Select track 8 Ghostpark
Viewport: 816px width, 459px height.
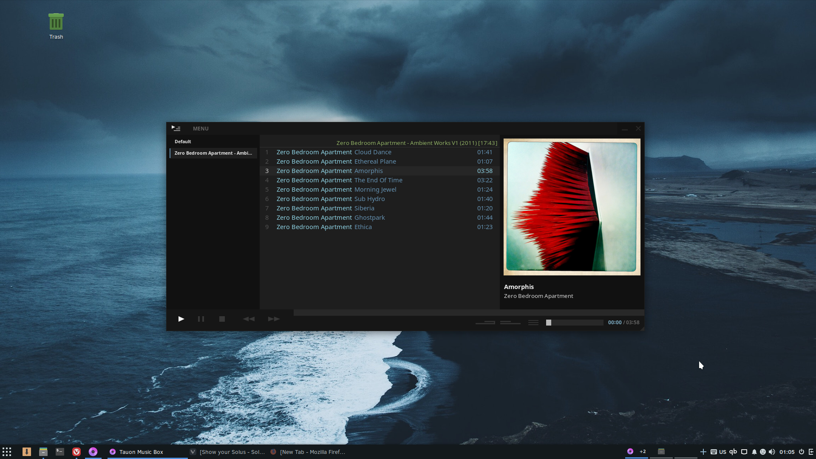[x=380, y=218]
